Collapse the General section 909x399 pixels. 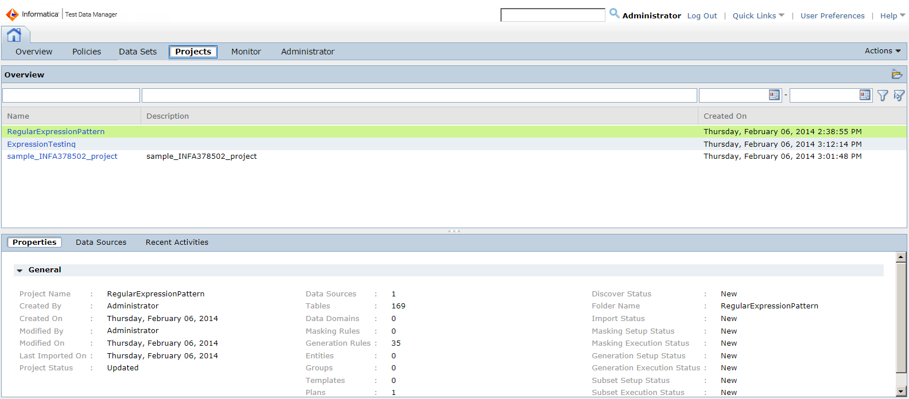[20, 270]
